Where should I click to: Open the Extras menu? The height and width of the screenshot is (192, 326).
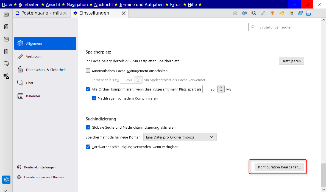click(x=176, y=4)
